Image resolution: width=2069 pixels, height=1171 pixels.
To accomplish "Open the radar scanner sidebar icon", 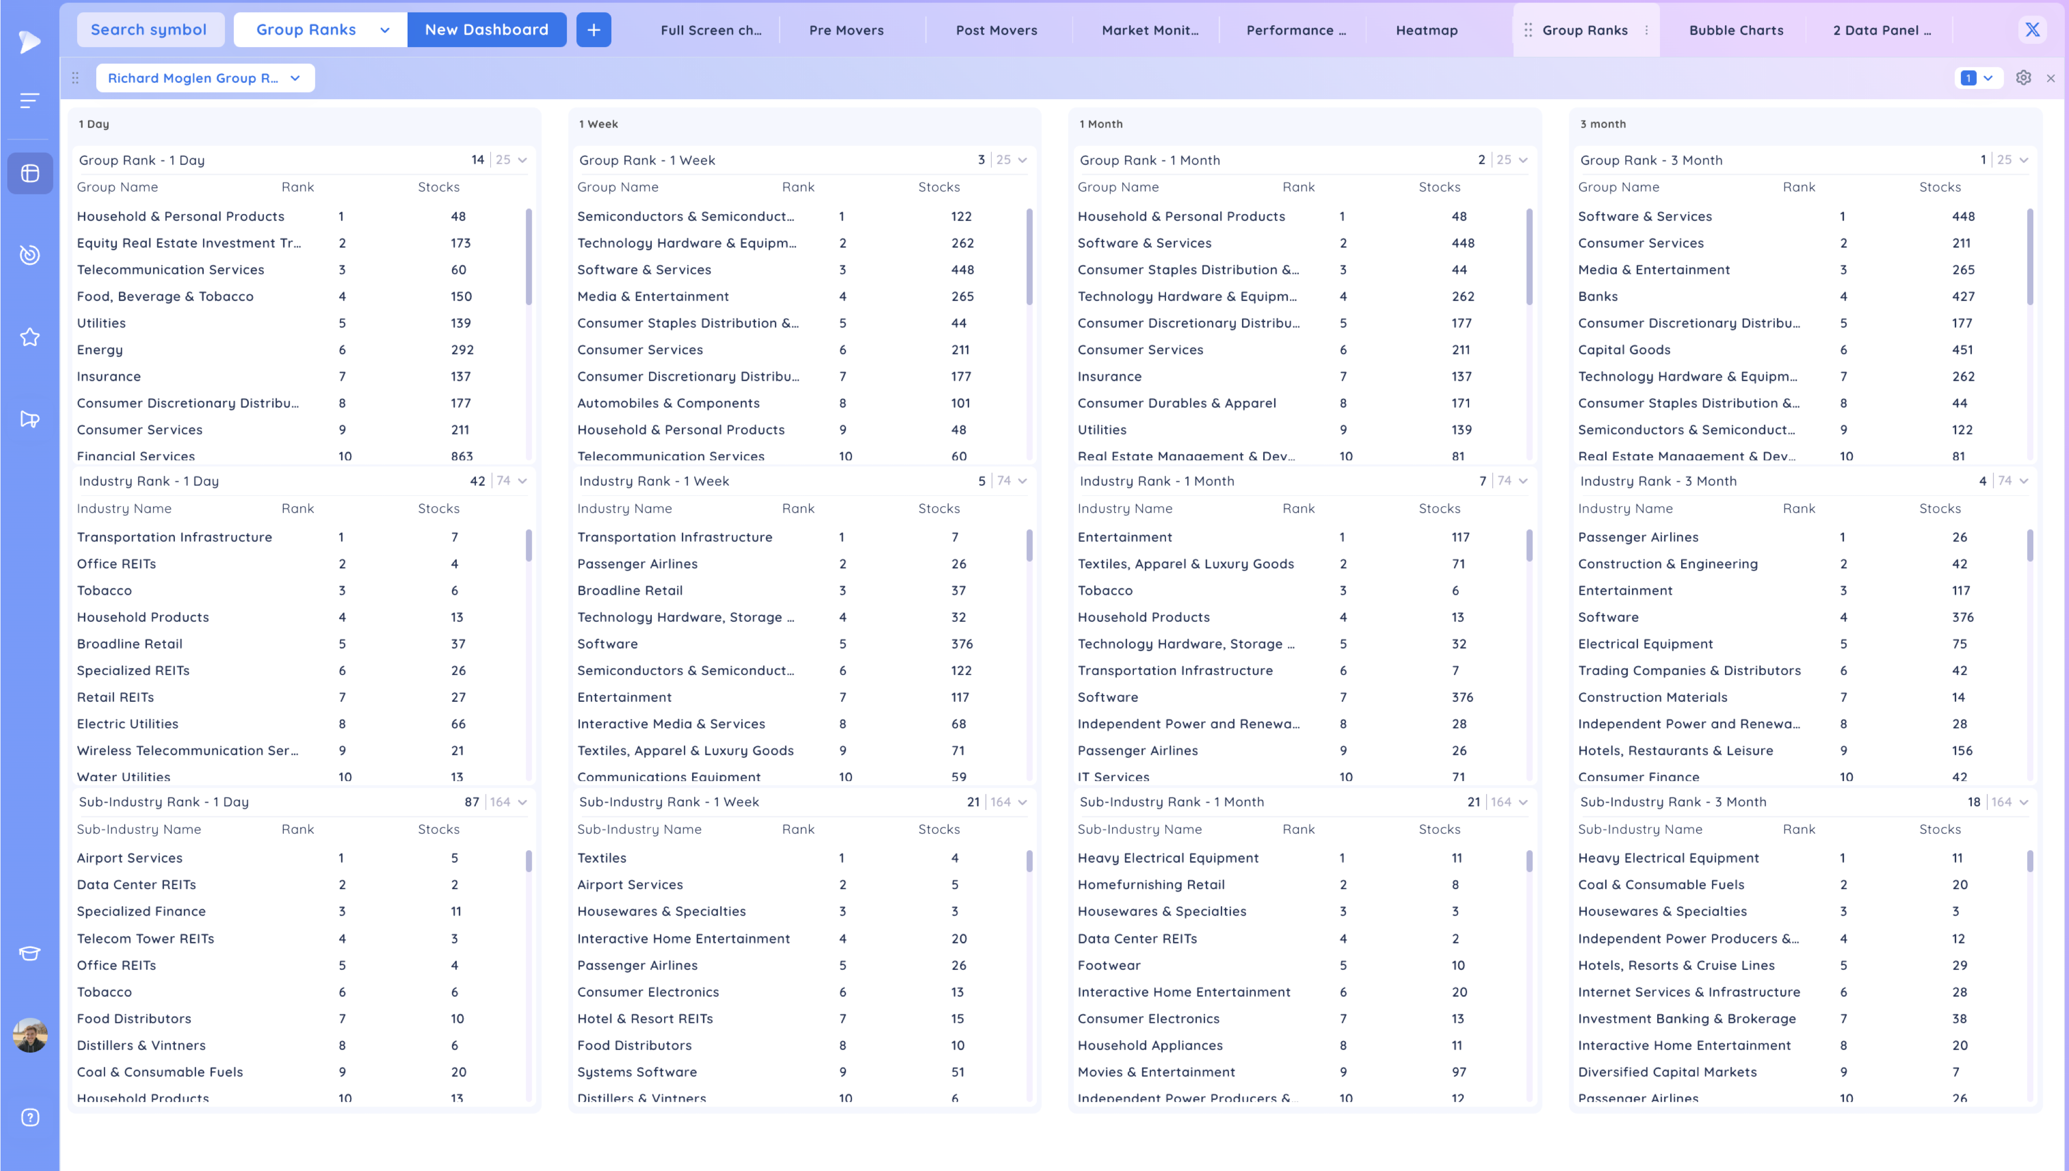I will click(30, 255).
